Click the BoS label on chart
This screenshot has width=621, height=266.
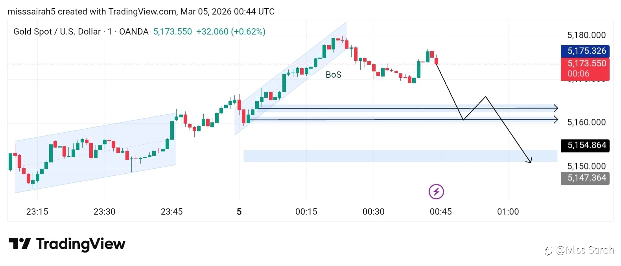334,75
